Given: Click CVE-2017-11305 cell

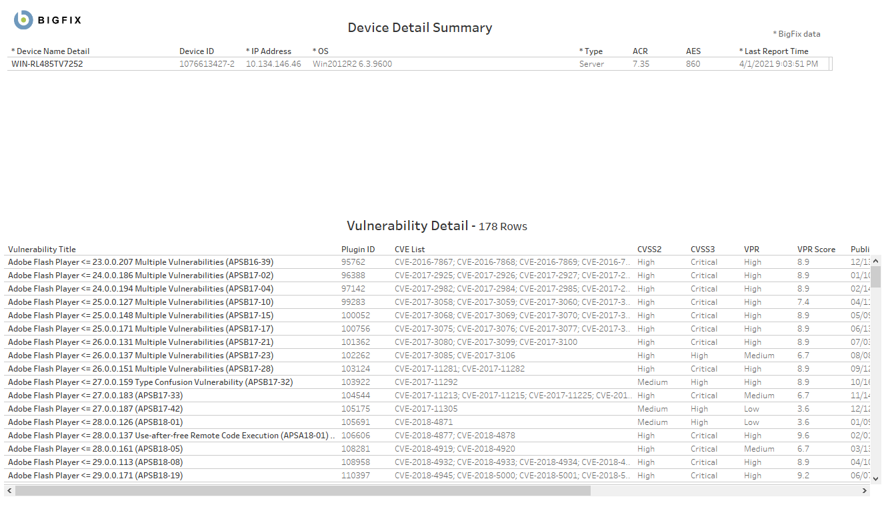Looking at the screenshot, I should [426, 409].
